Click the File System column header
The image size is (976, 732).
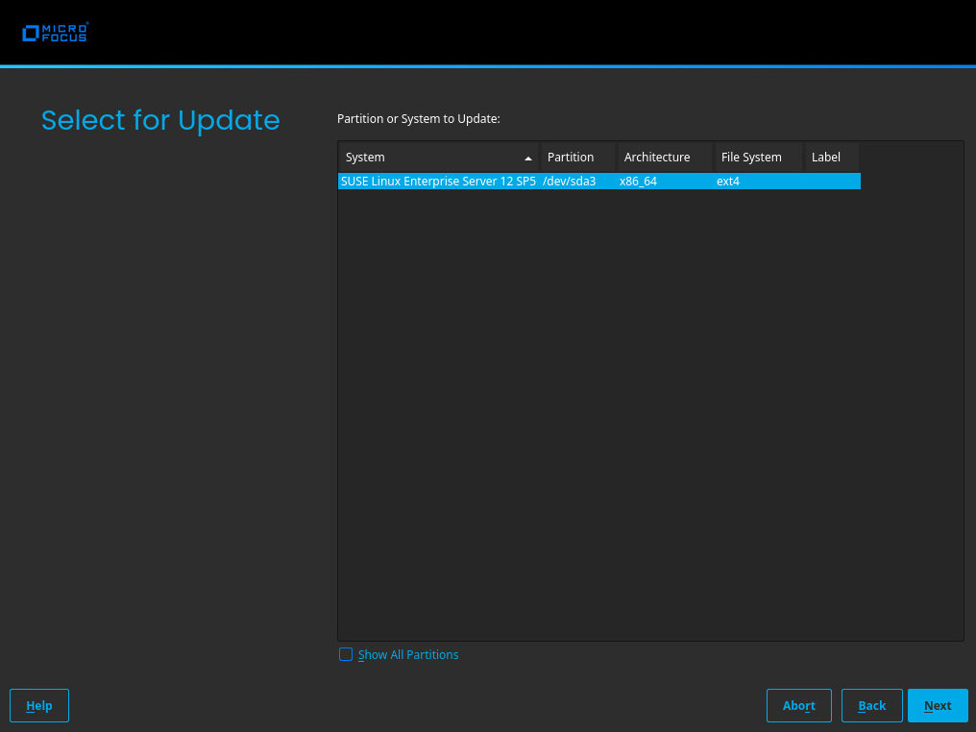click(x=757, y=158)
